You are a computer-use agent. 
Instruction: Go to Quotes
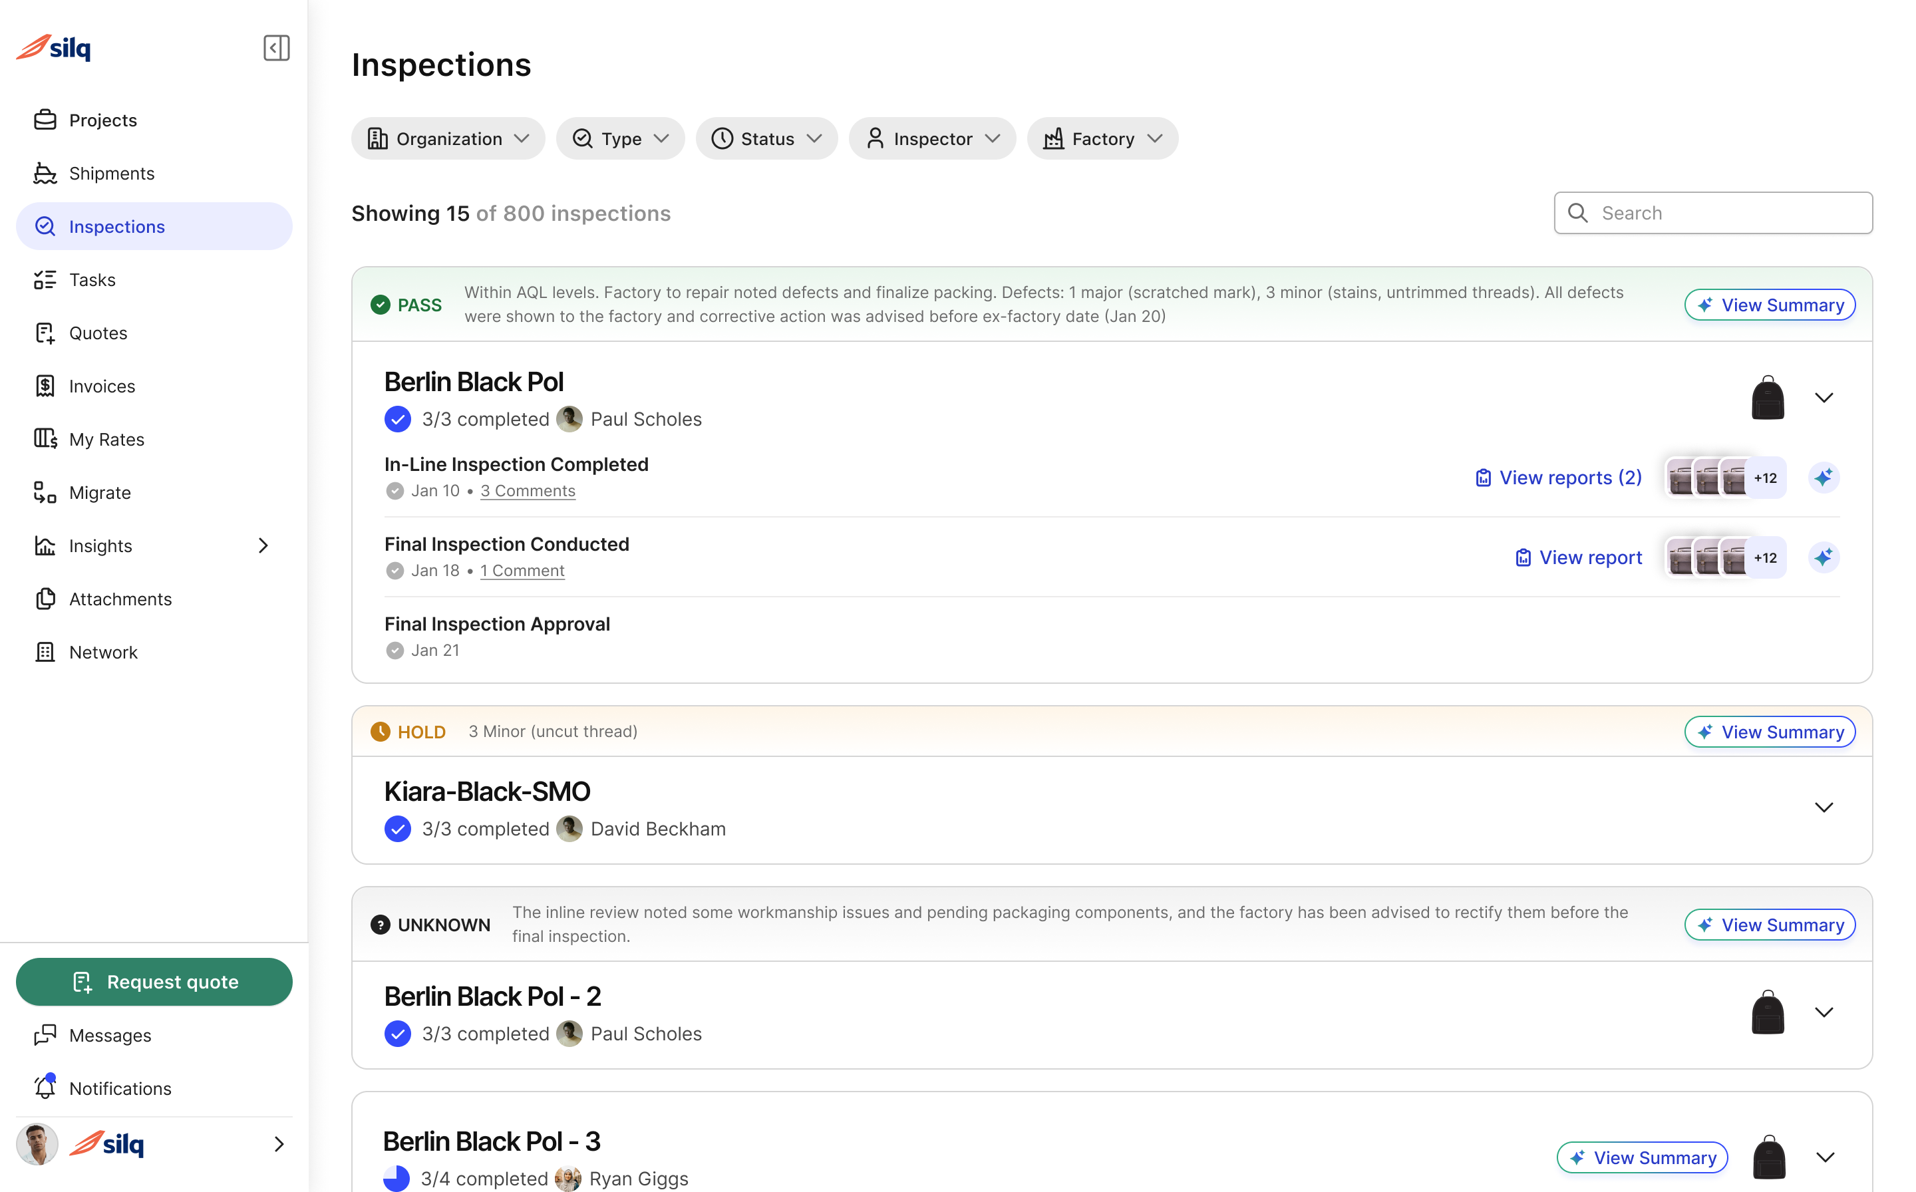pos(98,333)
